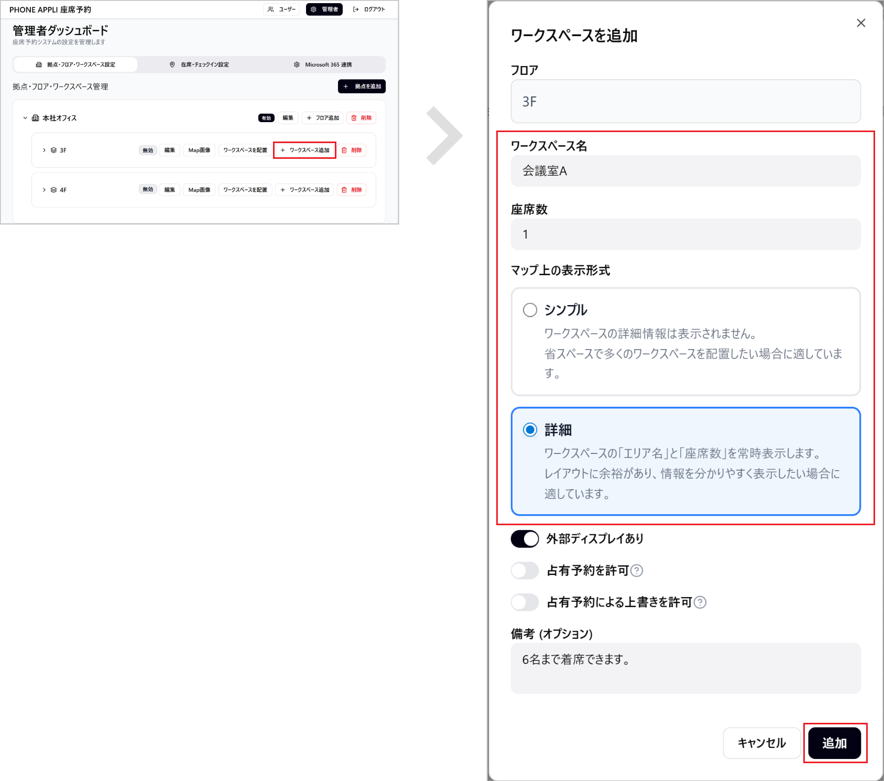Enable the 占有予約による上書きを許可 switch

point(525,602)
